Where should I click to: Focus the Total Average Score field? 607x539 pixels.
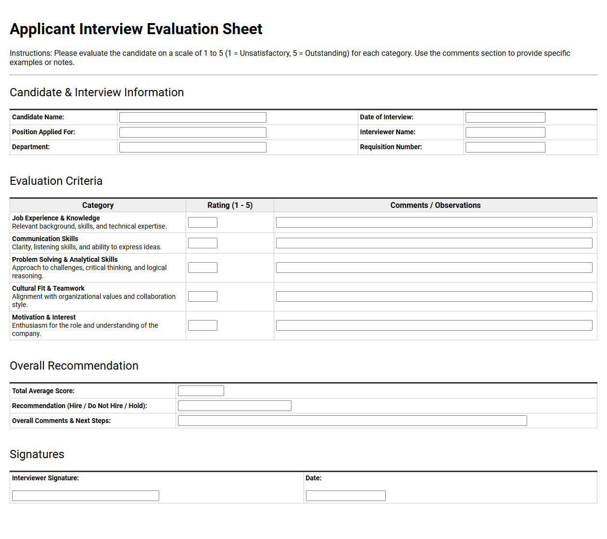201,391
